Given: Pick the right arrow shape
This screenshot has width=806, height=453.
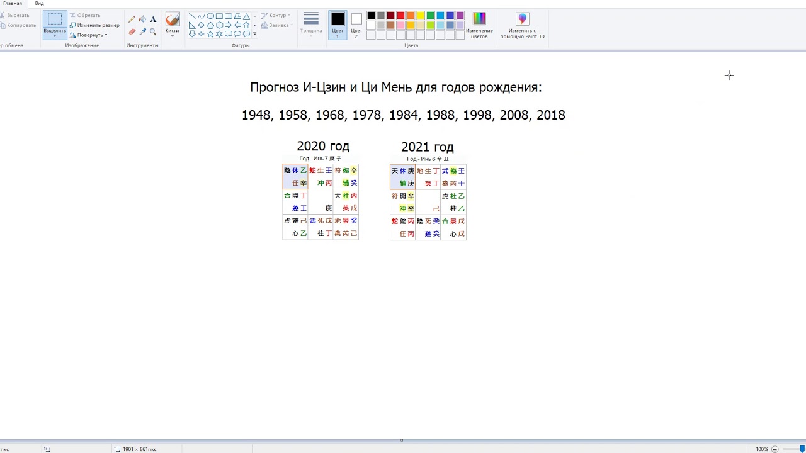Looking at the screenshot, I should (229, 25).
